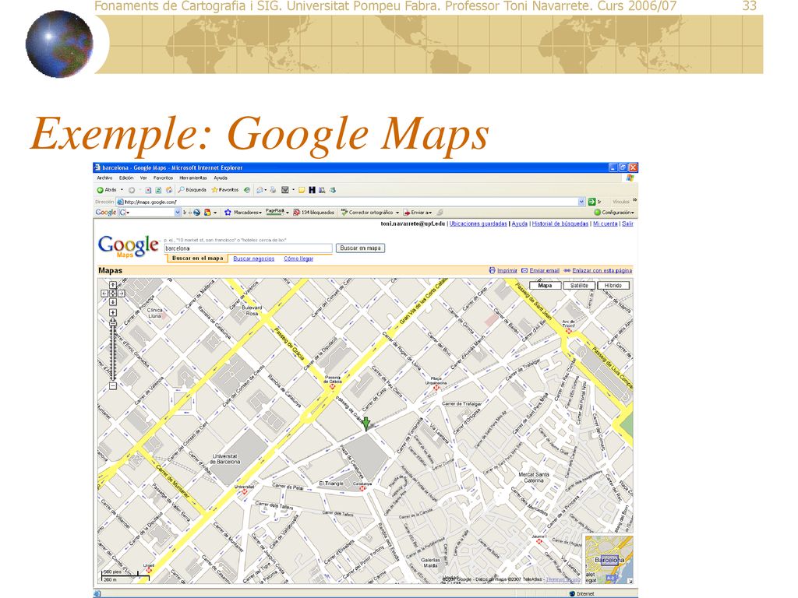Click the Buscar en mapa button

[x=360, y=248]
